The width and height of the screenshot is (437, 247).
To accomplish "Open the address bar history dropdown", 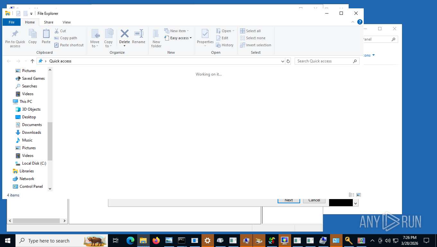I will pos(283,61).
